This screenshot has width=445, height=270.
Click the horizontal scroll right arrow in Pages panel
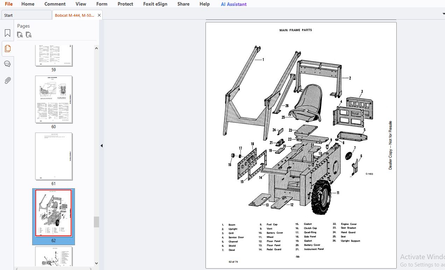(90, 269)
